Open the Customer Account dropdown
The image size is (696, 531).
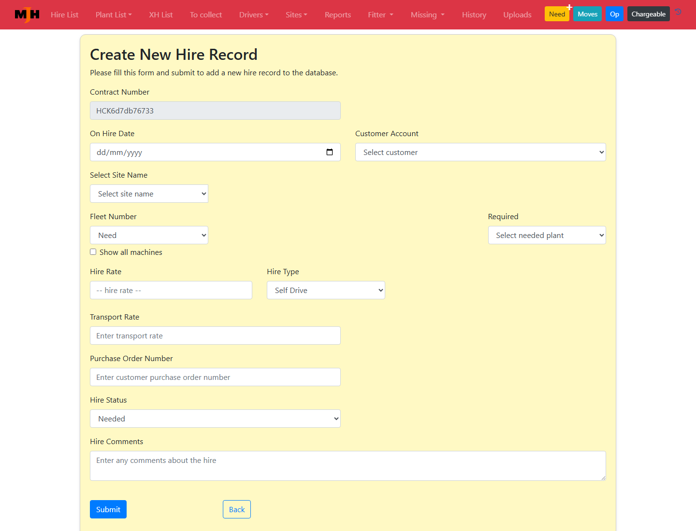click(x=480, y=152)
